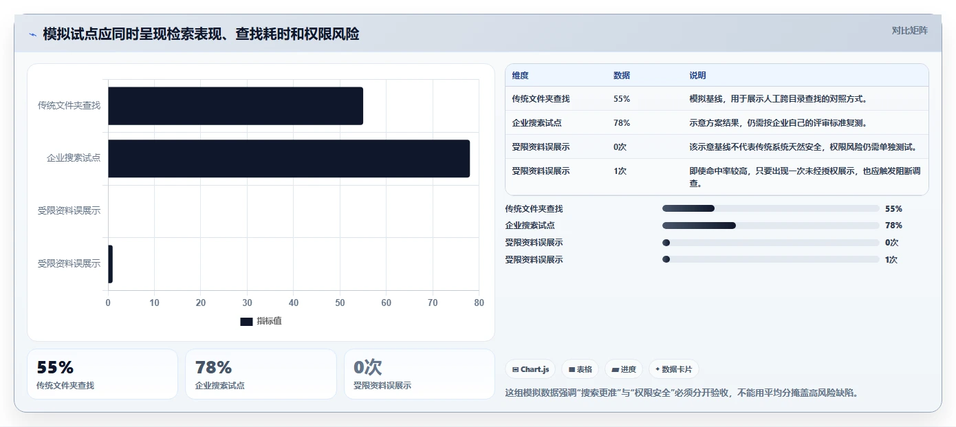Click the icon inside the Chart.js chip
The height and width of the screenshot is (427, 956).
(x=515, y=369)
